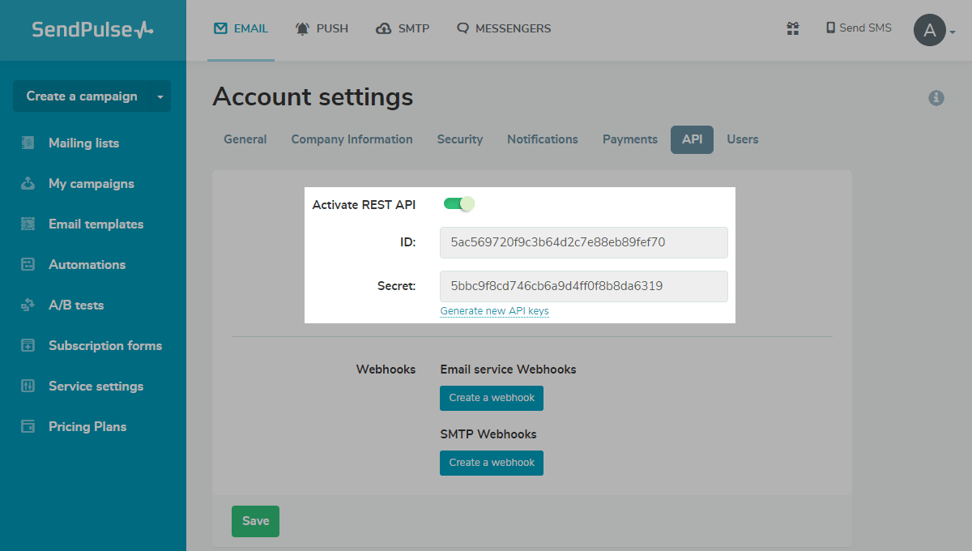Viewport: 972px width, 551px height.
Task: Select the API tab
Action: 692,139
